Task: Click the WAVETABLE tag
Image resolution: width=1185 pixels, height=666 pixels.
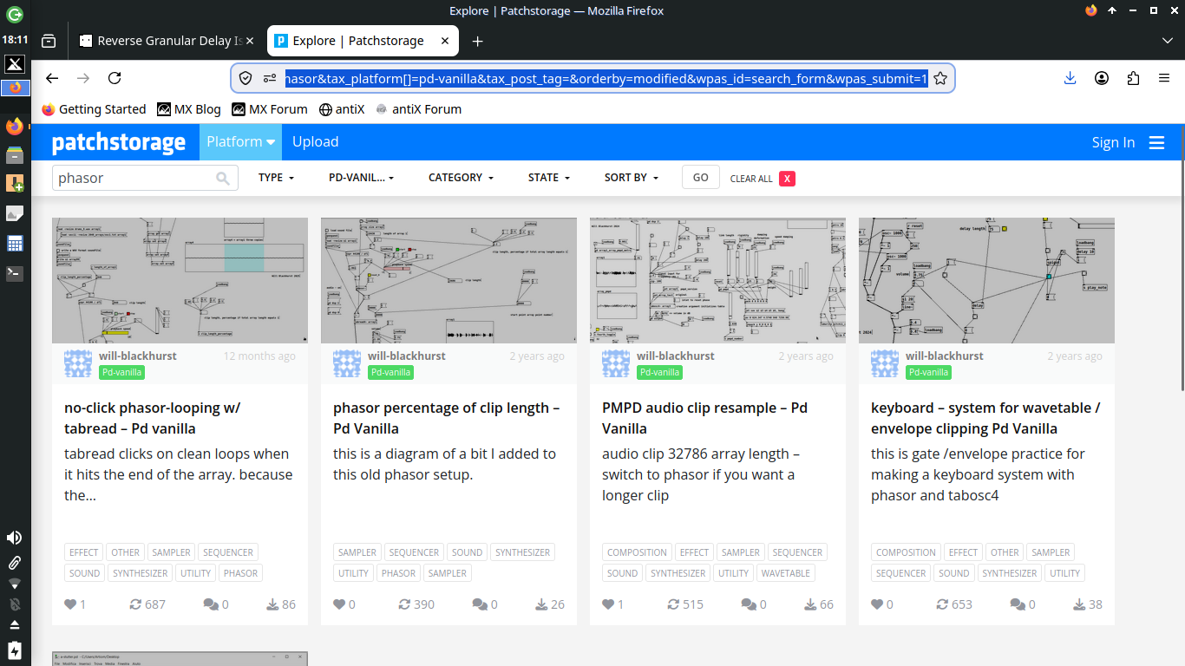Action: tap(786, 573)
